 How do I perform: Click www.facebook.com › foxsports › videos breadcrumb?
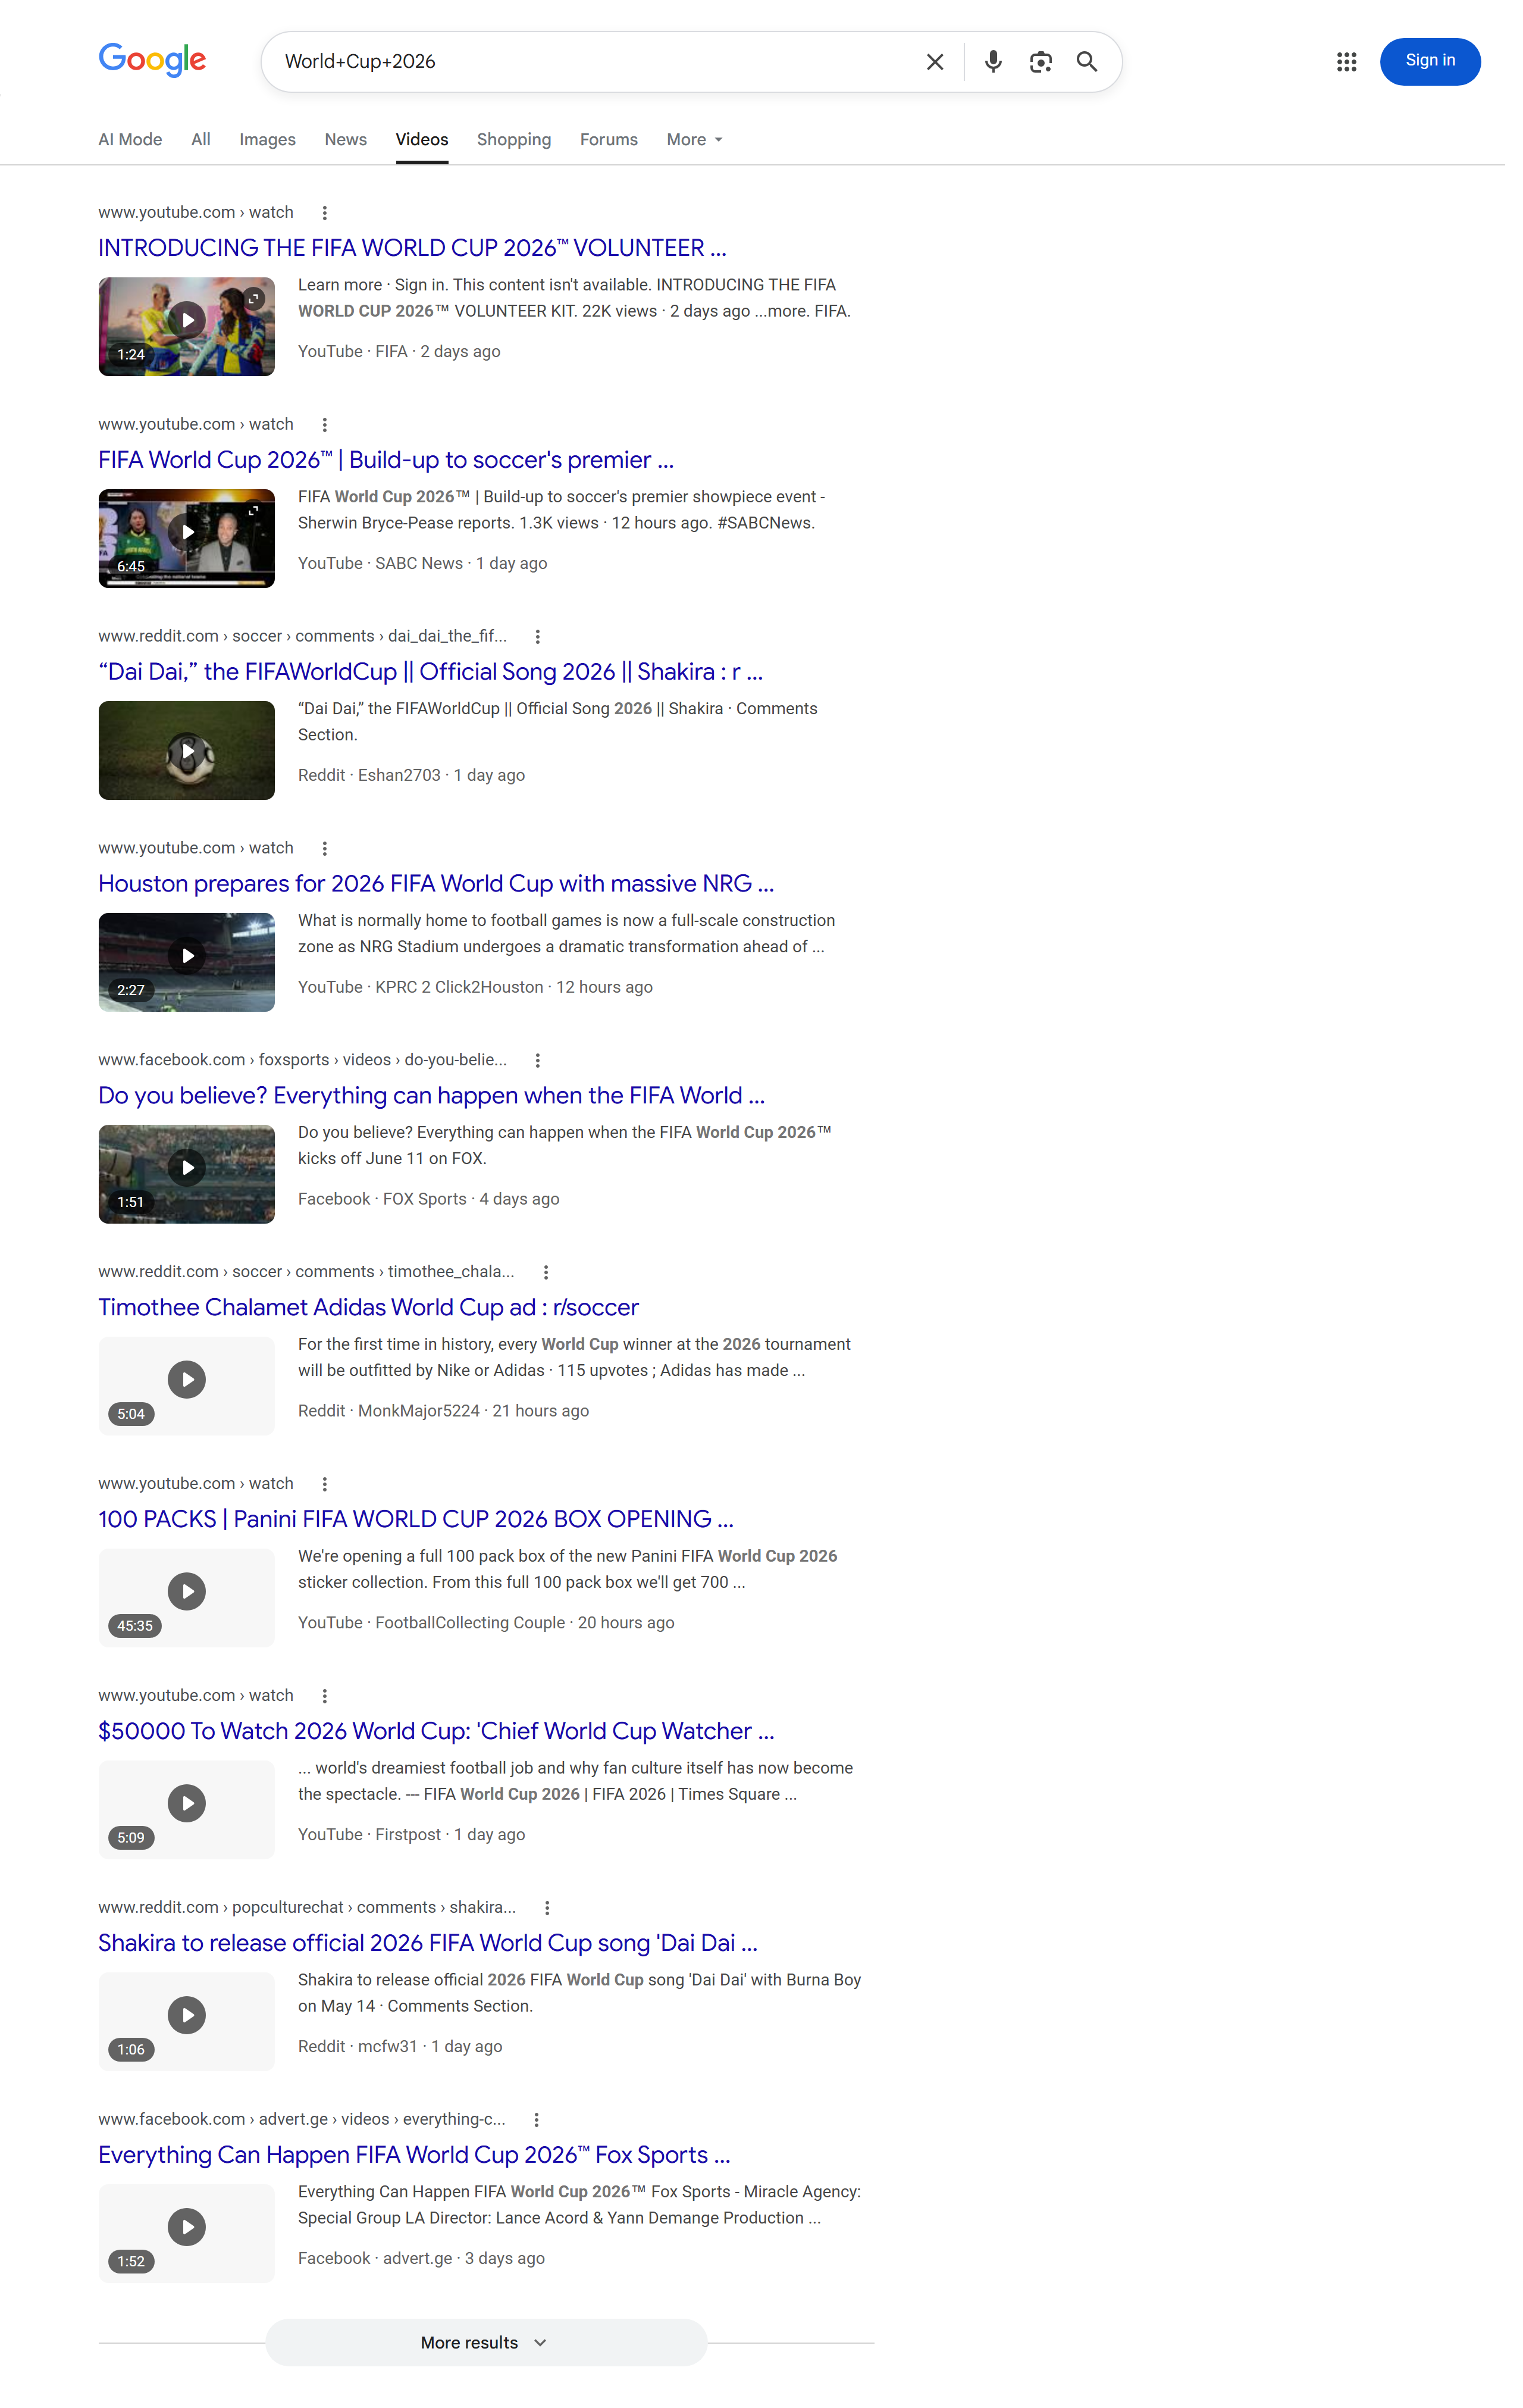(x=302, y=1061)
